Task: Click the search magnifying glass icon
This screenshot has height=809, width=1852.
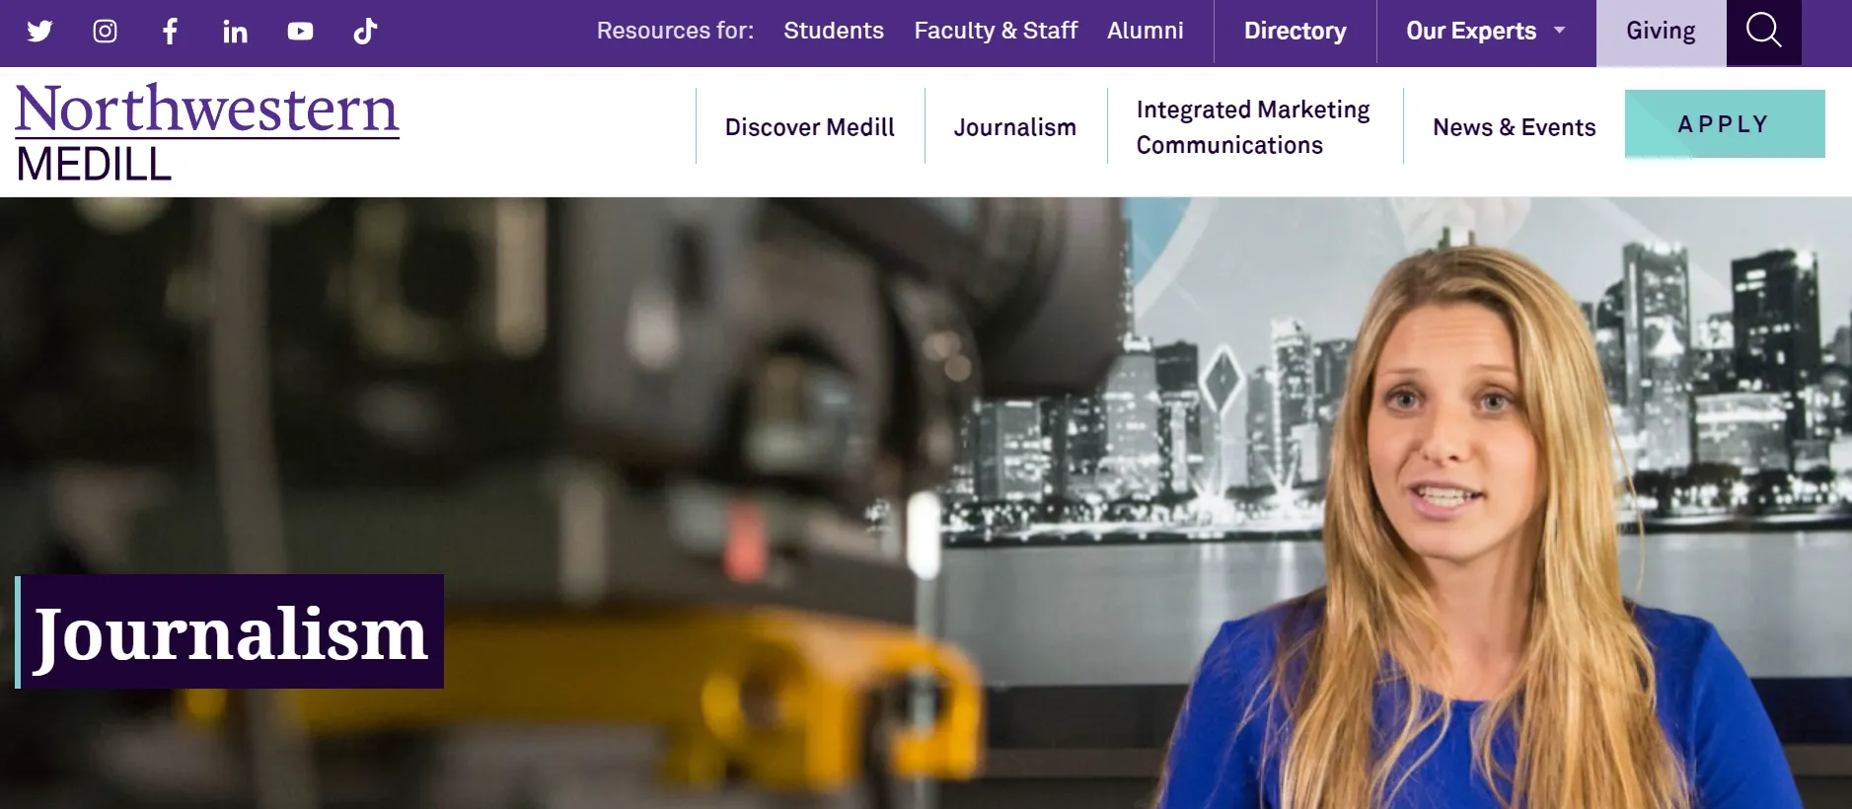Action: 1763,32
